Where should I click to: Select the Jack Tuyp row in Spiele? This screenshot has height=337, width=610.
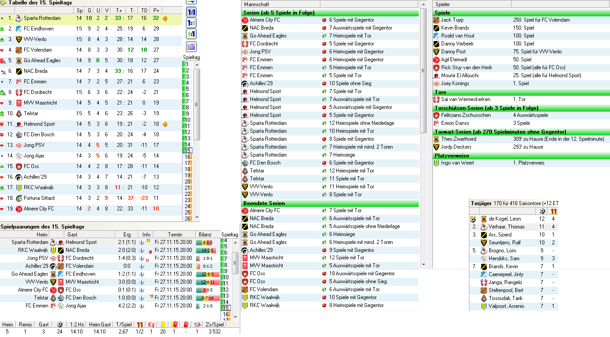pos(521,20)
